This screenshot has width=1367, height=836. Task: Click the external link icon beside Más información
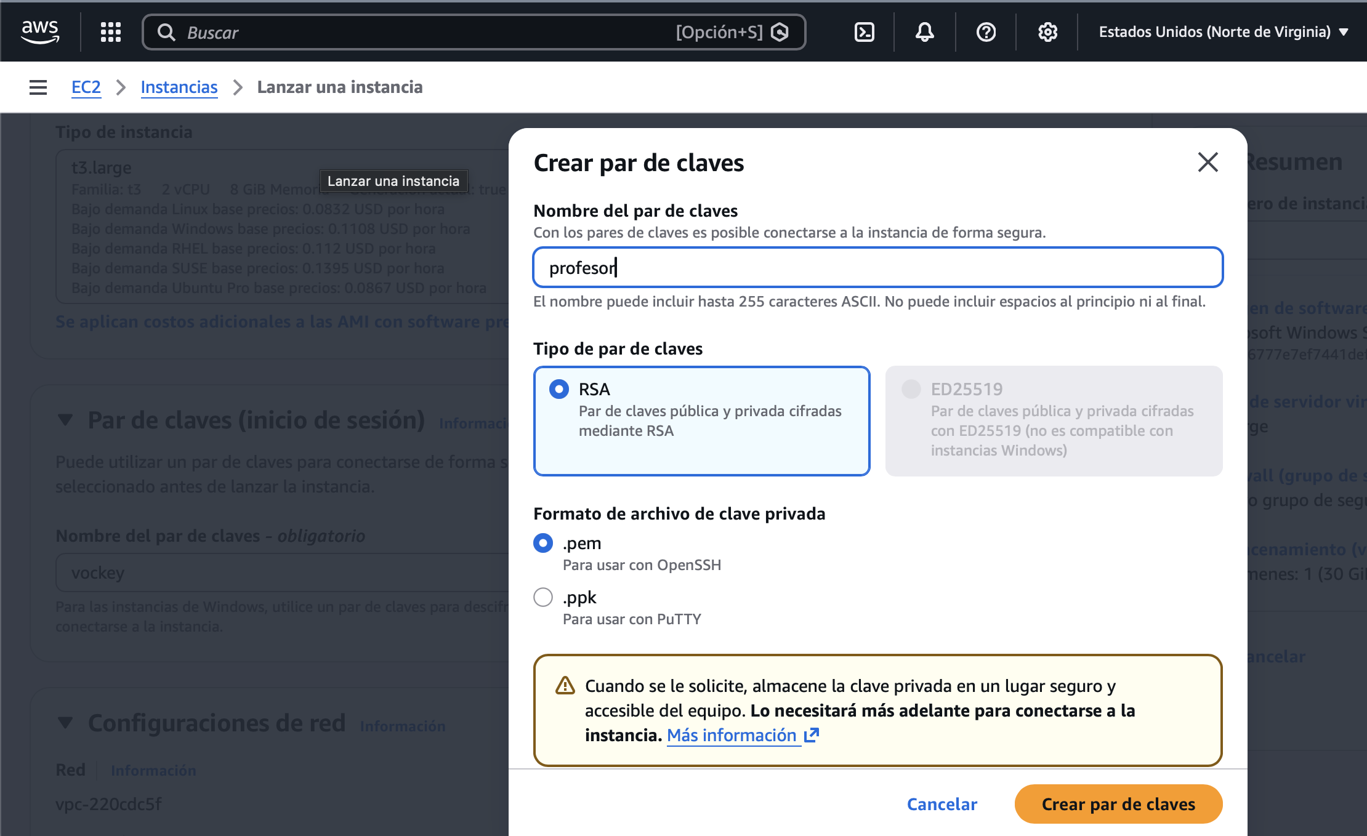click(812, 735)
